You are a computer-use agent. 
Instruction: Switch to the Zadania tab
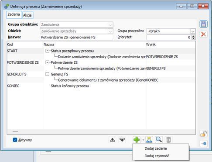pyautogui.click(x=14, y=14)
